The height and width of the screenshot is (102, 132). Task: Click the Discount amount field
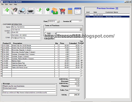click(x=74, y=81)
